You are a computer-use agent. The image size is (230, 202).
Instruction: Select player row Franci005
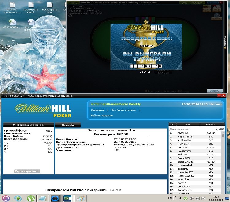tap(195, 158)
